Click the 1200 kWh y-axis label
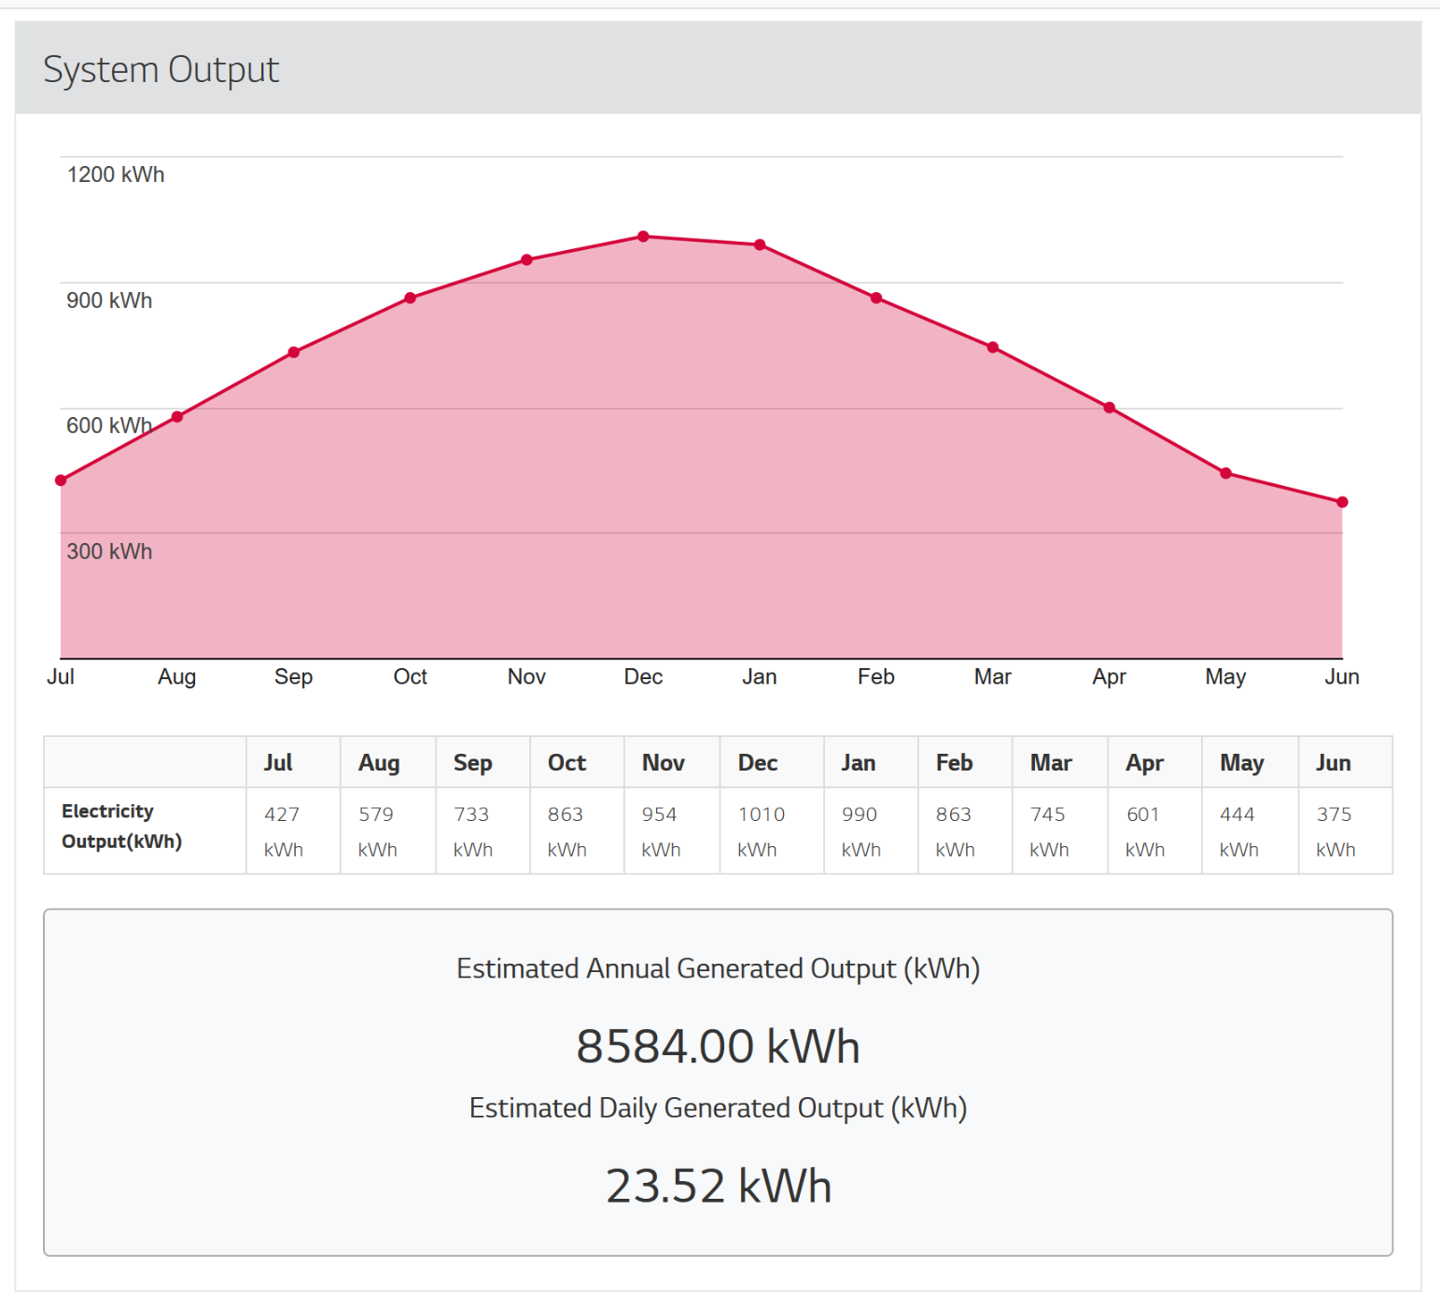The height and width of the screenshot is (1307, 1440). (x=116, y=174)
